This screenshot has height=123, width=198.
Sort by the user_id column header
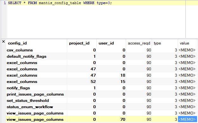(x=111, y=43)
